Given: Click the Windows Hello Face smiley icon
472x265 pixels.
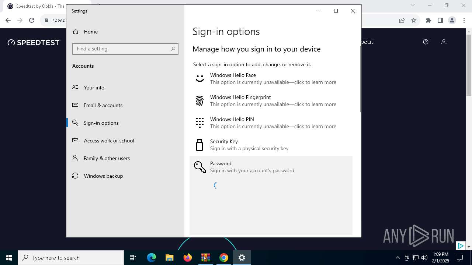Looking at the screenshot, I should tap(199, 78).
